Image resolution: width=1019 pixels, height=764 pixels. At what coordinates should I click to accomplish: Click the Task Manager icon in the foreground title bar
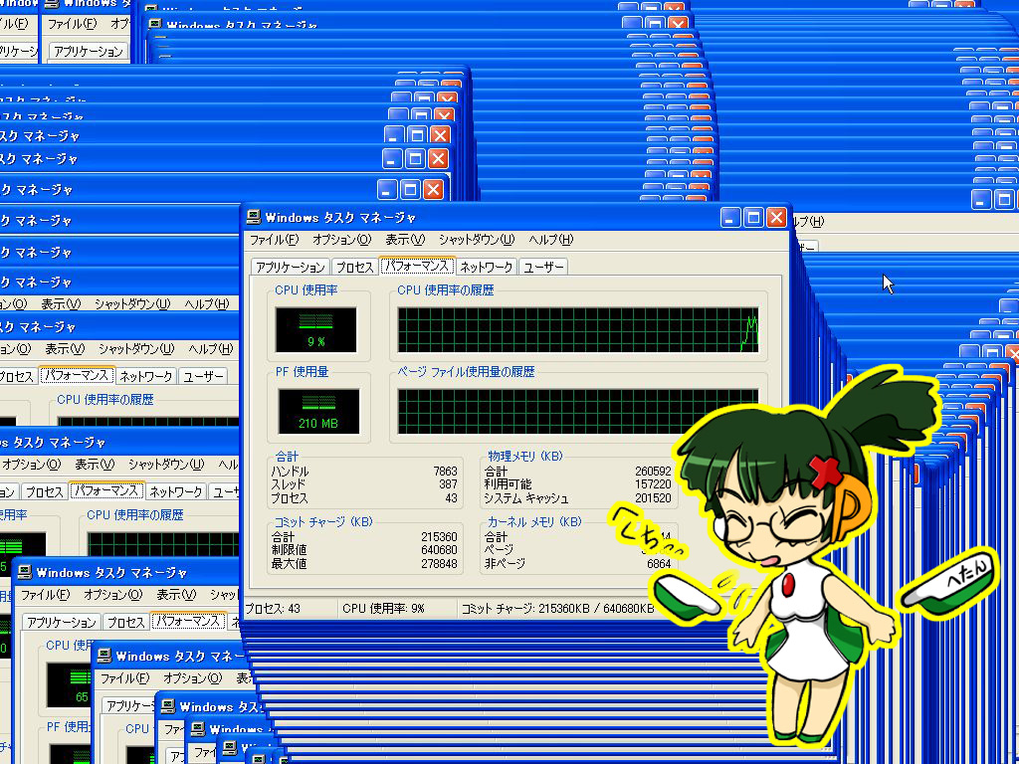point(254,217)
